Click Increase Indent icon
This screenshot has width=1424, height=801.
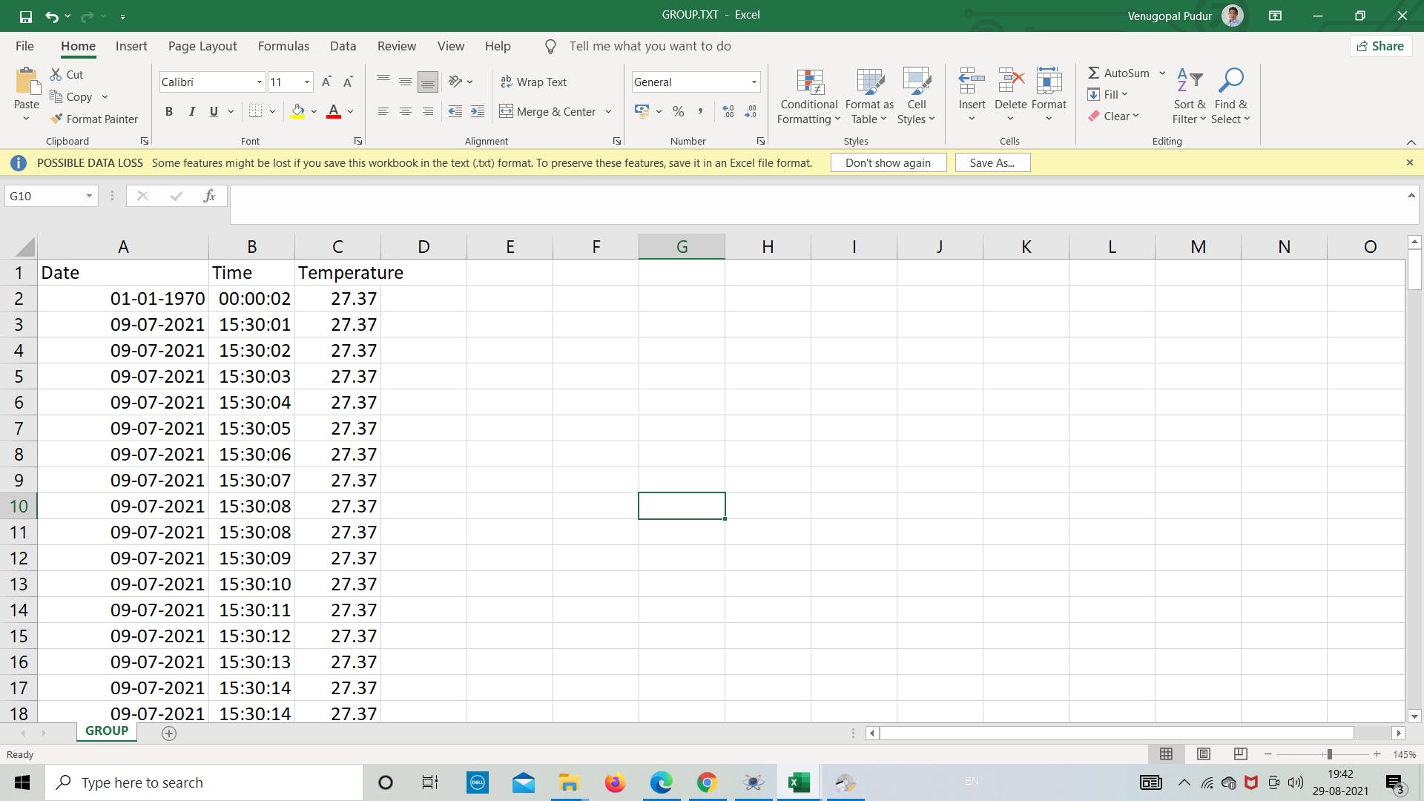tap(478, 111)
